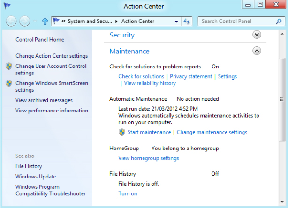Viewport: 288px width, 208px height.
Task: Collapse the Maintenance section
Action: pyautogui.click(x=256, y=51)
